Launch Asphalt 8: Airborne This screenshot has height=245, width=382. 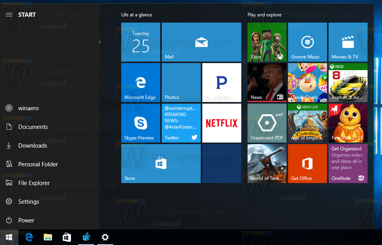(348, 82)
